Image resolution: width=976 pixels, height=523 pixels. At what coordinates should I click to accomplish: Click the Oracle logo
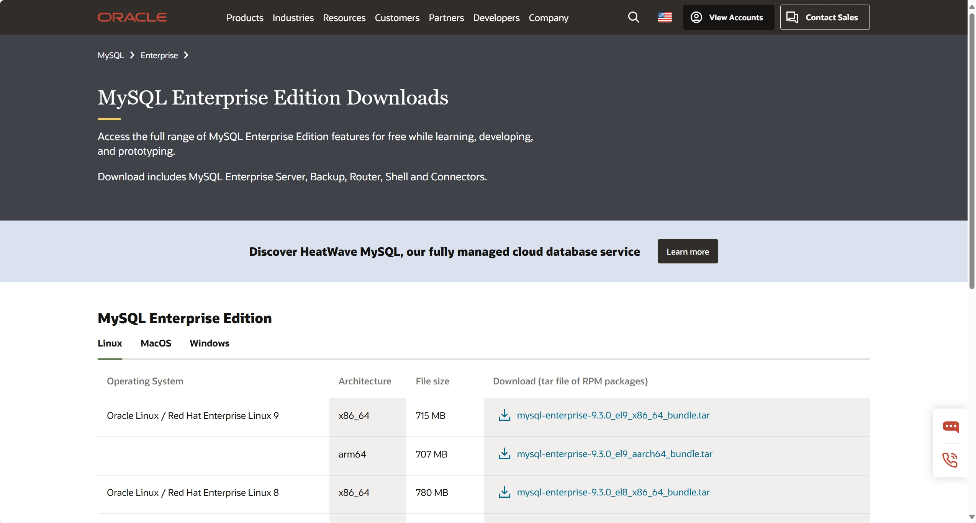tap(132, 17)
